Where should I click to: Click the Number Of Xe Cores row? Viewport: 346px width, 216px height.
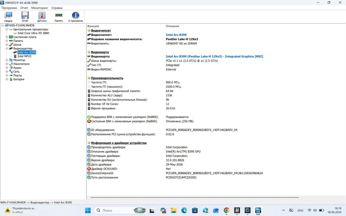105,104
